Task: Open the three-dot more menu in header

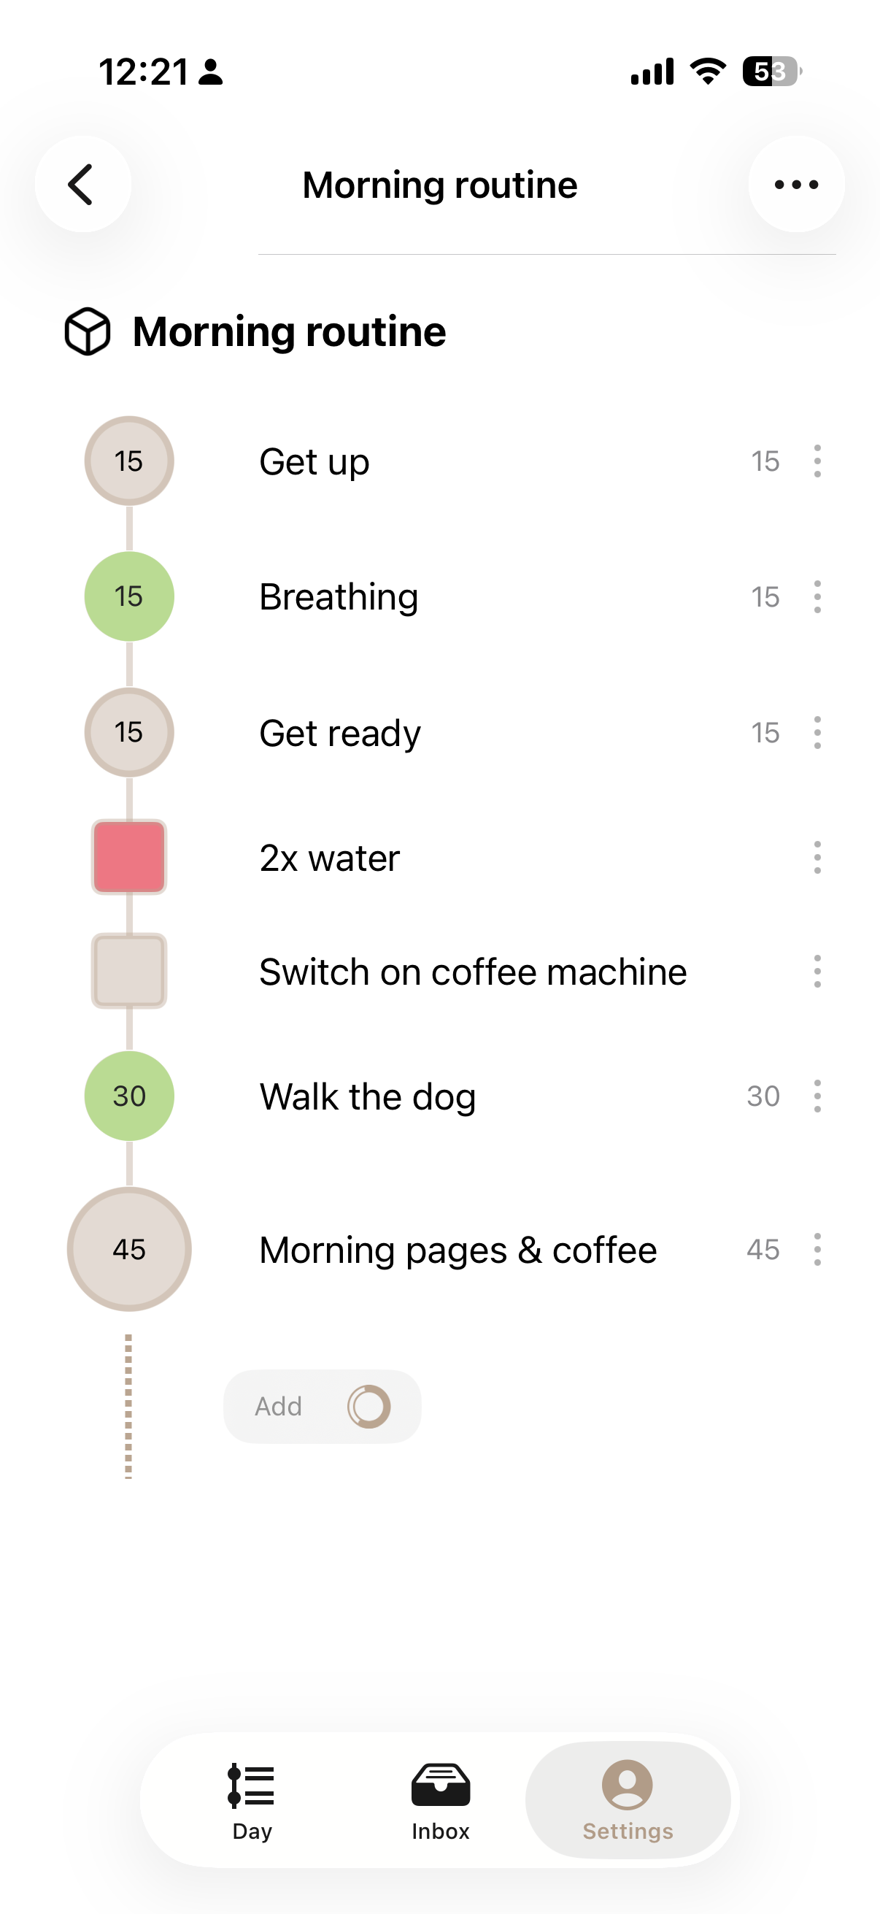Action: [795, 184]
